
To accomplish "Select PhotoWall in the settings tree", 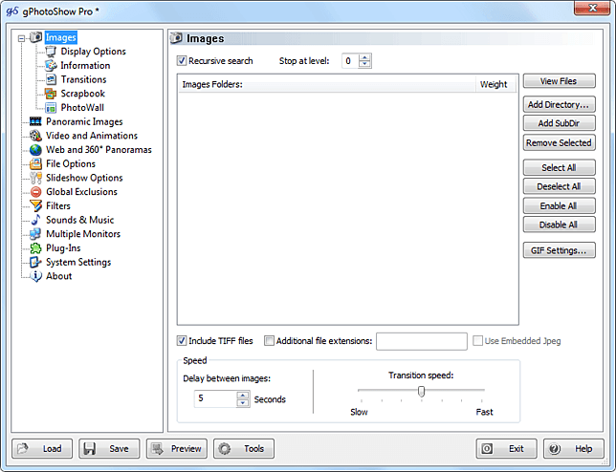I will [82, 108].
